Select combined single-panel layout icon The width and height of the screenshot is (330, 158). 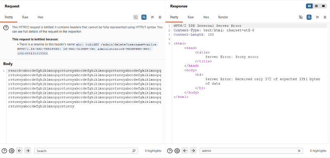323,6
